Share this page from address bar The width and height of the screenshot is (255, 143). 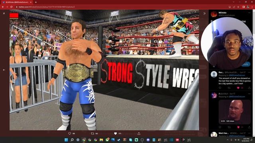pyautogui.click(x=234, y=7)
